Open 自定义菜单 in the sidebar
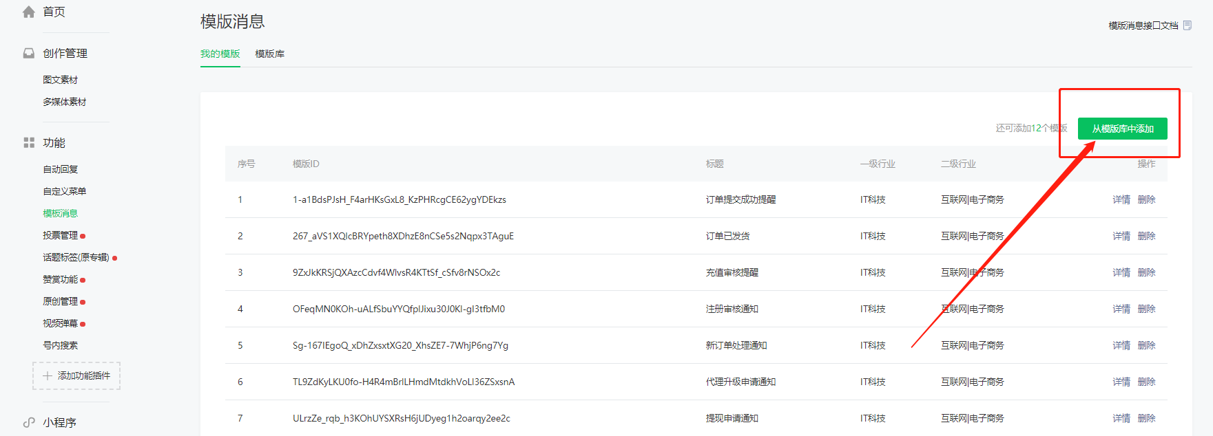 click(65, 191)
